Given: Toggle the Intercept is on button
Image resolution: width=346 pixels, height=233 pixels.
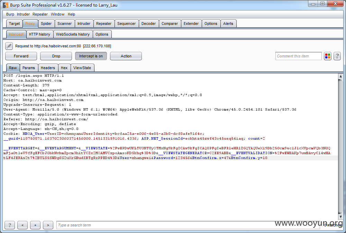Looking at the screenshot, I should coord(91,56).
